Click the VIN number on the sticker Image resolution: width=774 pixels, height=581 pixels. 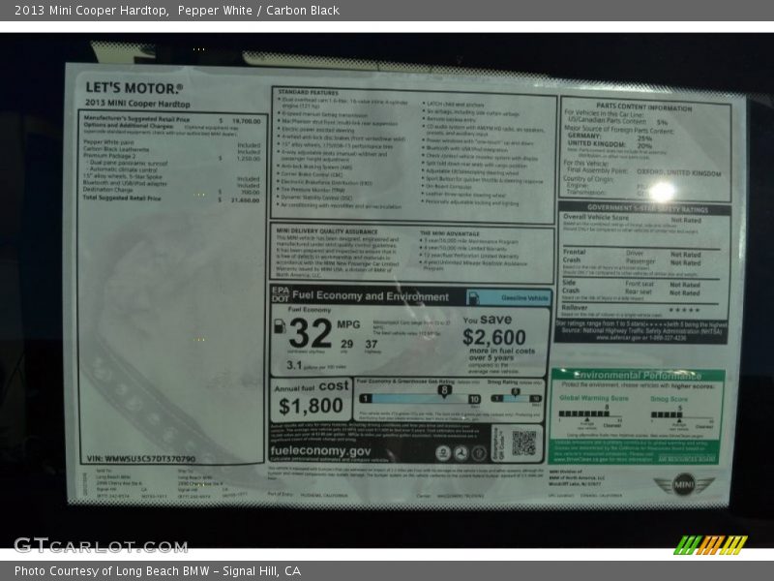point(141,458)
